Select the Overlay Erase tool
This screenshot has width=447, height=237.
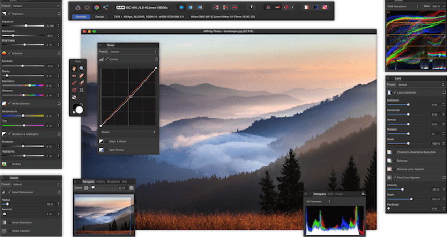(82, 83)
